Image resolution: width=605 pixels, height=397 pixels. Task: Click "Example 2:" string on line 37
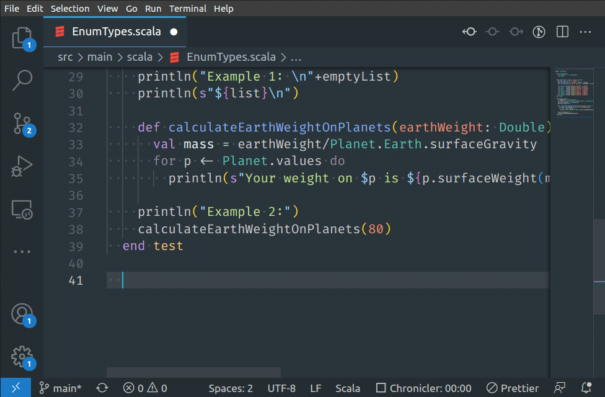coord(245,212)
